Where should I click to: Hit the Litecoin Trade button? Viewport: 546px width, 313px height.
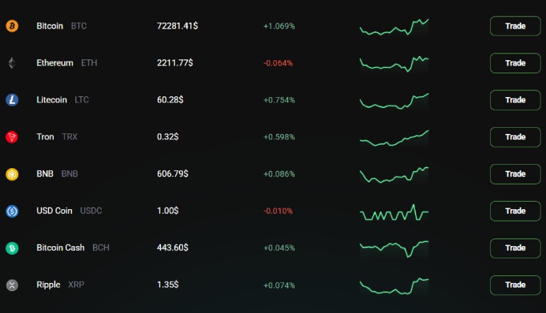pos(515,100)
